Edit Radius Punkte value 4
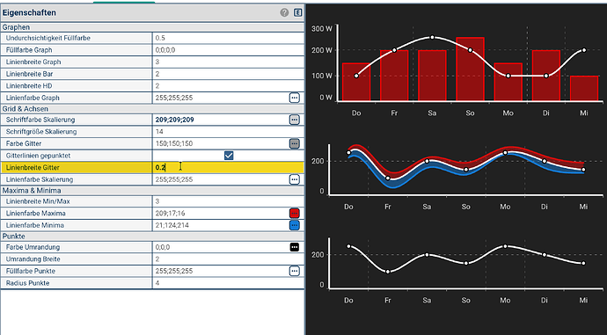 229,283
